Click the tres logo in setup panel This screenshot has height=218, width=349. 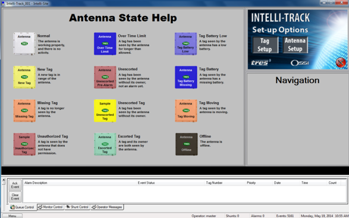[261, 62]
